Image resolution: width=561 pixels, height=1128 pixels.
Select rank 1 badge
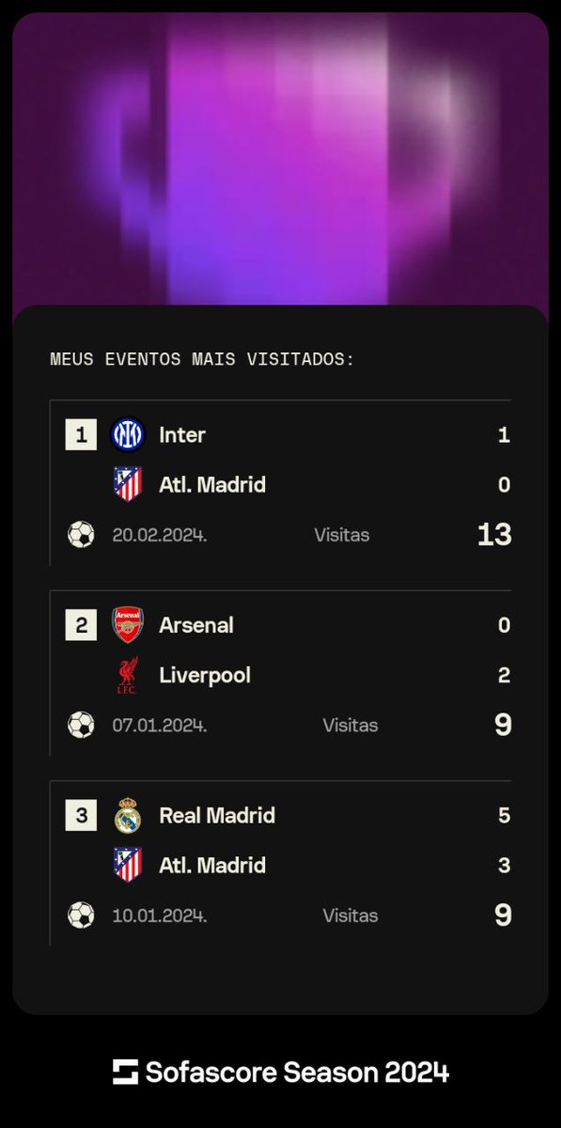pos(81,434)
